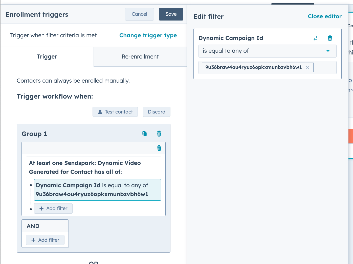Swap property using the arrows icon in editor
Viewport: 353px width, 264px height.
315,38
